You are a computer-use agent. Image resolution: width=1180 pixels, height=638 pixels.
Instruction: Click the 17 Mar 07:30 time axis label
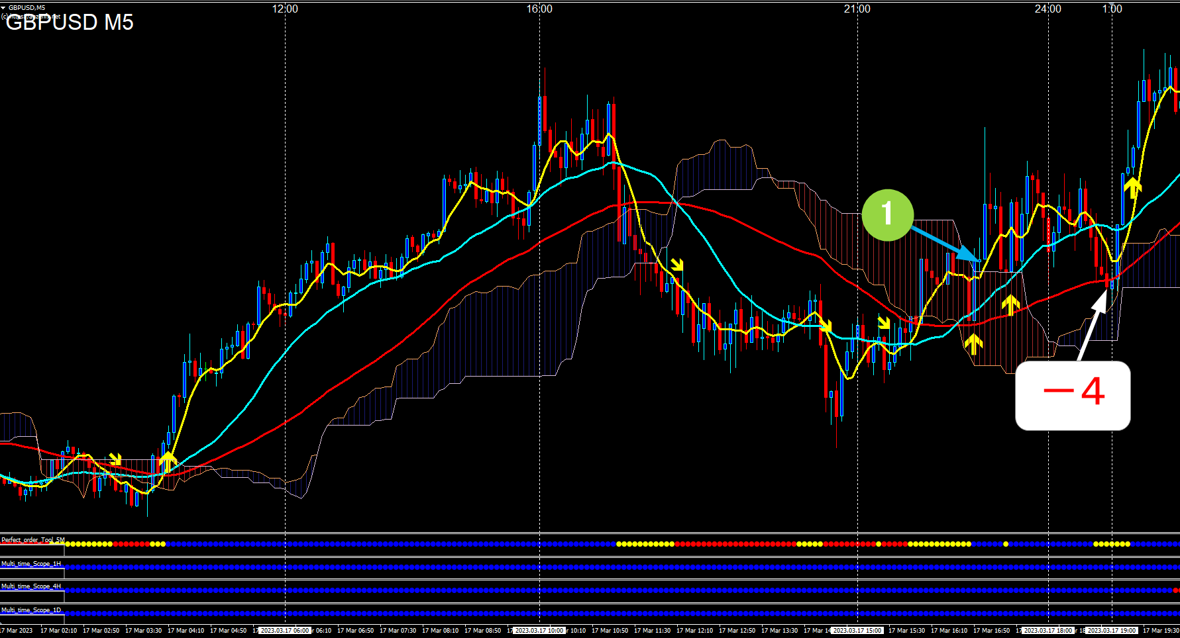coord(398,631)
